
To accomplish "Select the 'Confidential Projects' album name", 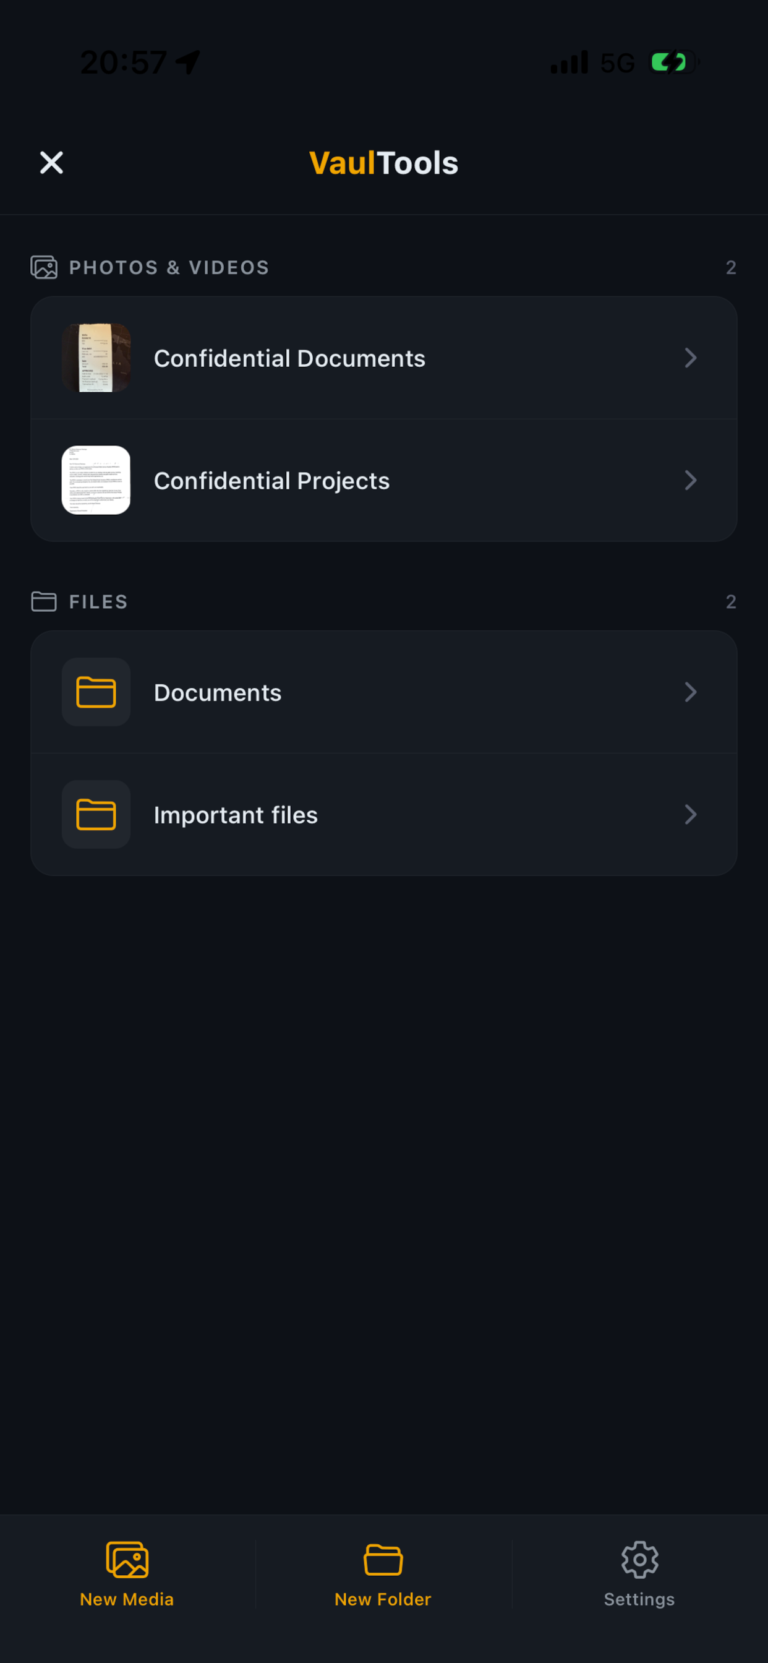I will [271, 481].
